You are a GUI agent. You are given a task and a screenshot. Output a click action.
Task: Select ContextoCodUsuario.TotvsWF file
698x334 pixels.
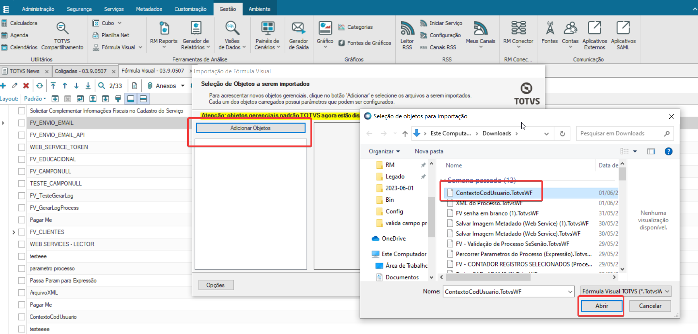coord(494,193)
